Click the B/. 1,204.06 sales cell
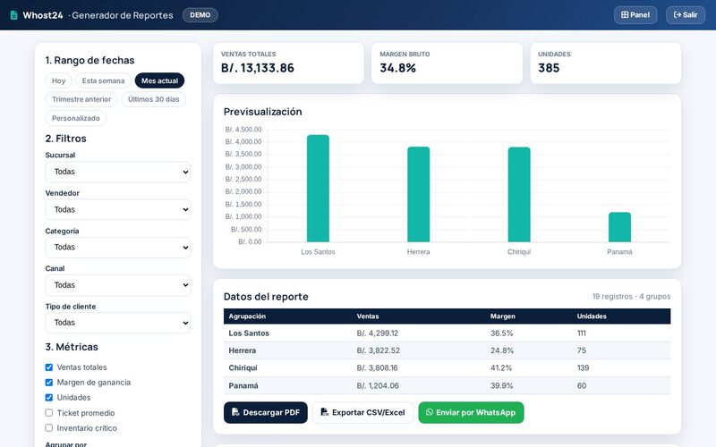The image size is (716, 447). coord(378,385)
